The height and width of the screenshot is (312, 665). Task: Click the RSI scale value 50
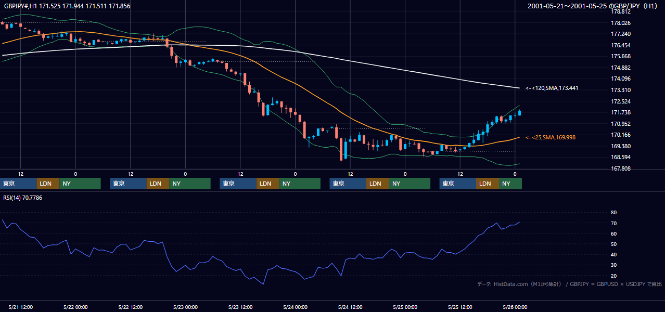pos(613,244)
